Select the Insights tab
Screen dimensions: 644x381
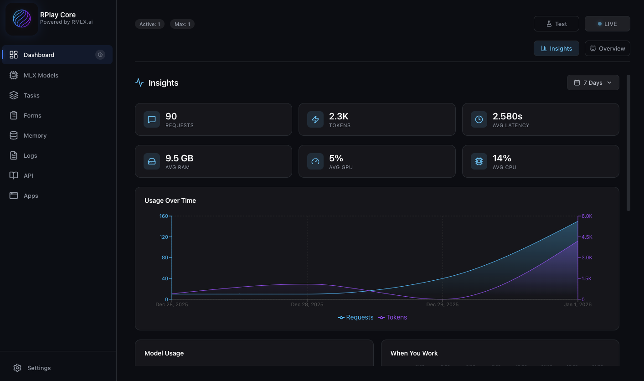(x=556, y=48)
